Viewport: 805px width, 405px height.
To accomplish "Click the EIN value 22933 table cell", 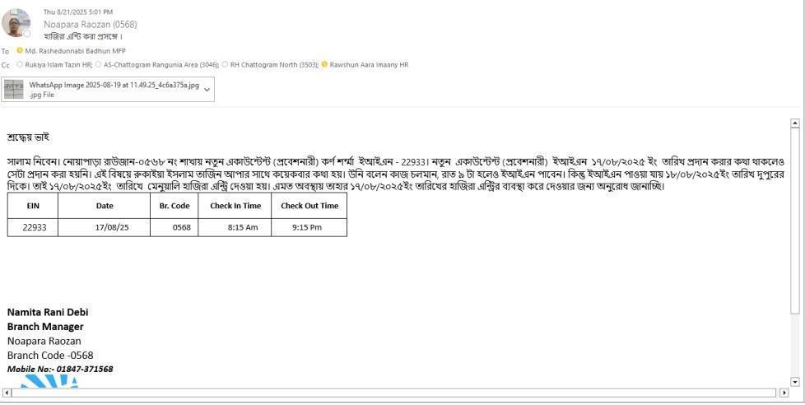I will point(34,227).
